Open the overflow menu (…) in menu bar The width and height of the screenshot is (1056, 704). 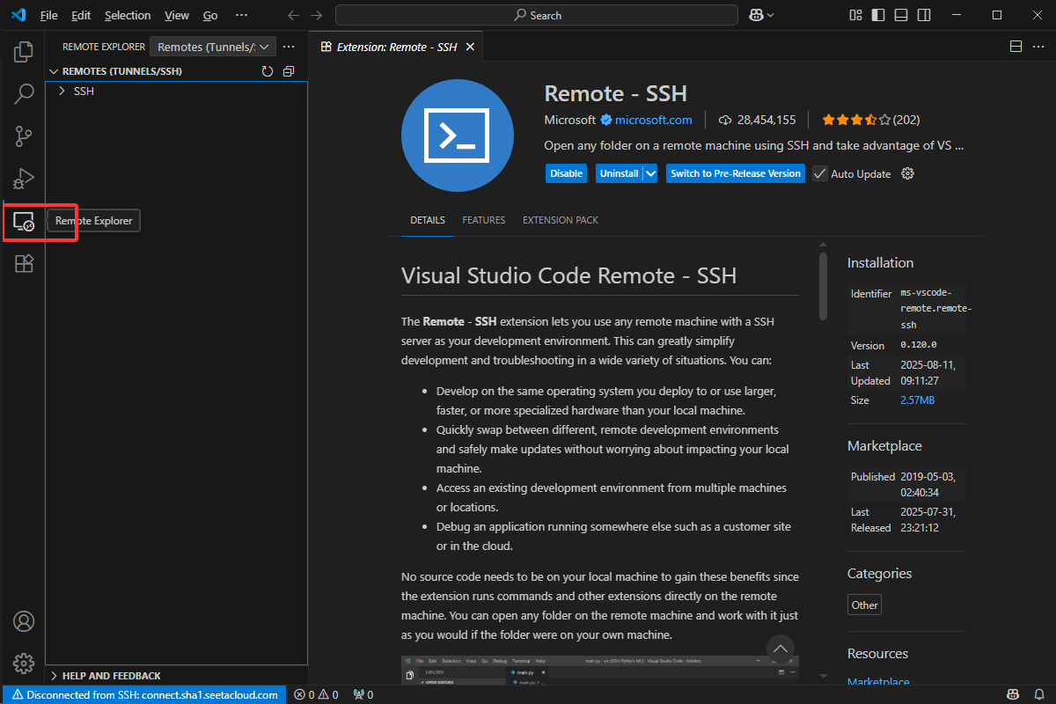click(x=241, y=15)
